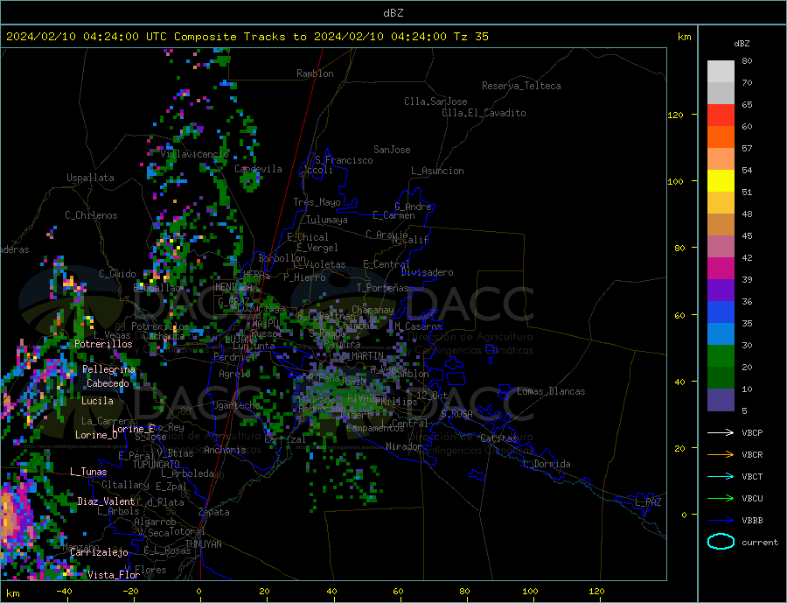Viewport: 787px width, 603px height.
Task: Click the L_PAZ map label
Action: [x=648, y=502]
